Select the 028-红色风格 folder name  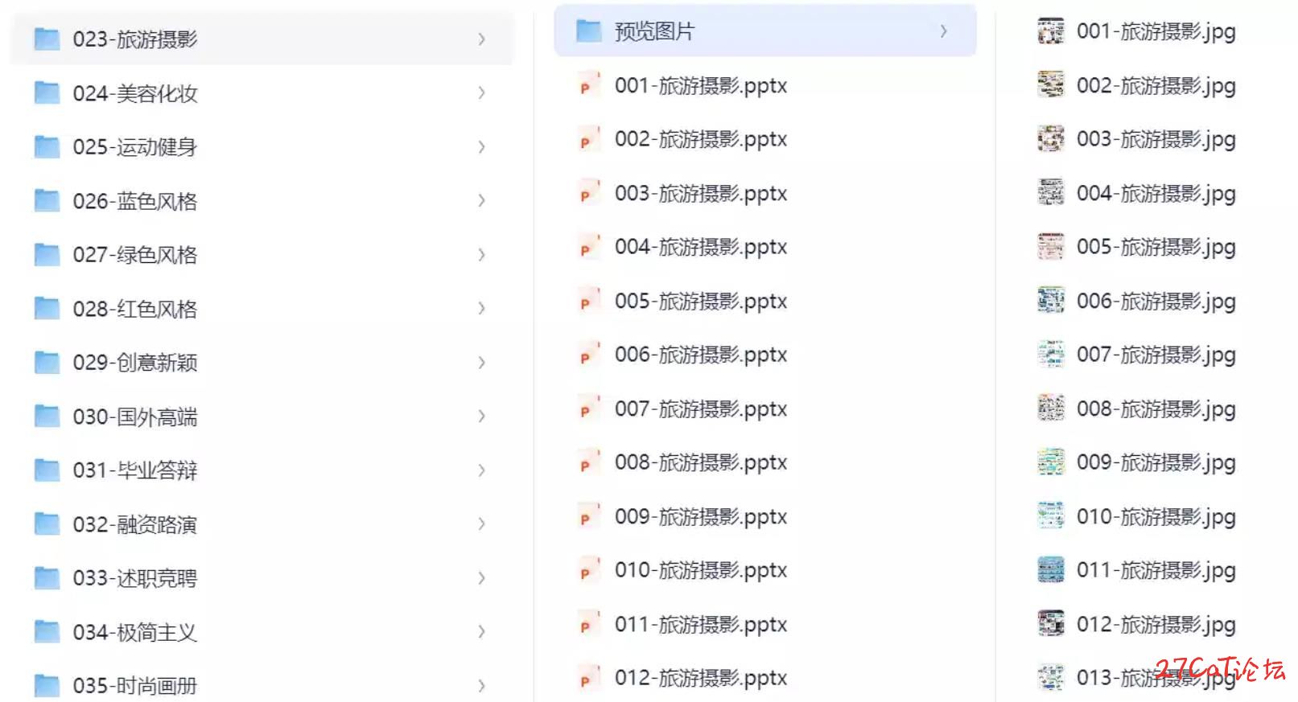135,309
